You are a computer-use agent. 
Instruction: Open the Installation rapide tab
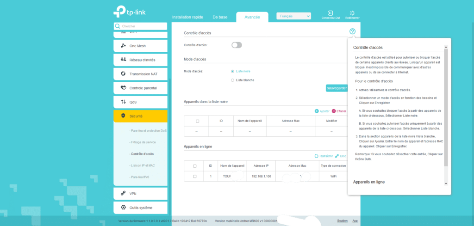(x=188, y=17)
